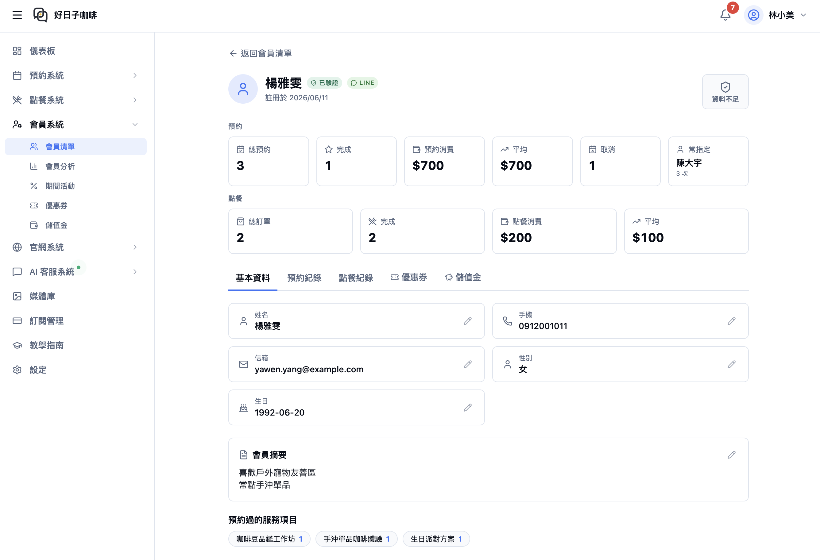The width and height of the screenshot is (820, 560).
Task: Toggle the hamburger menu icon
Action: [x=17, y=15]
